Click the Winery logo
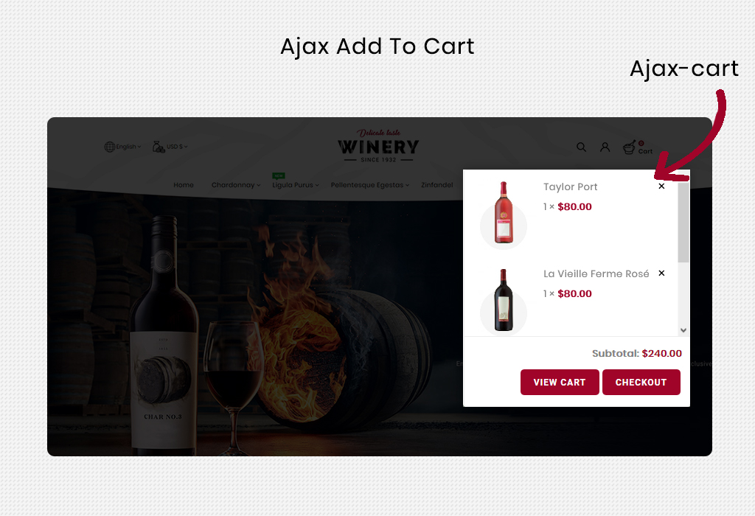Image resolution: width=755 pixels, height=516 pixels. (x=378, y=146)
